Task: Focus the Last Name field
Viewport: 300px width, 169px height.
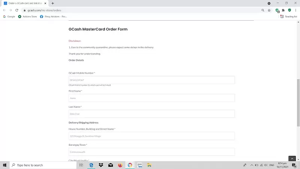Action: pos(151,114)
